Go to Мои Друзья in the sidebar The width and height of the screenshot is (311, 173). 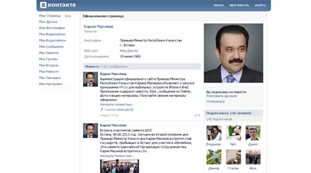point(48,22)
